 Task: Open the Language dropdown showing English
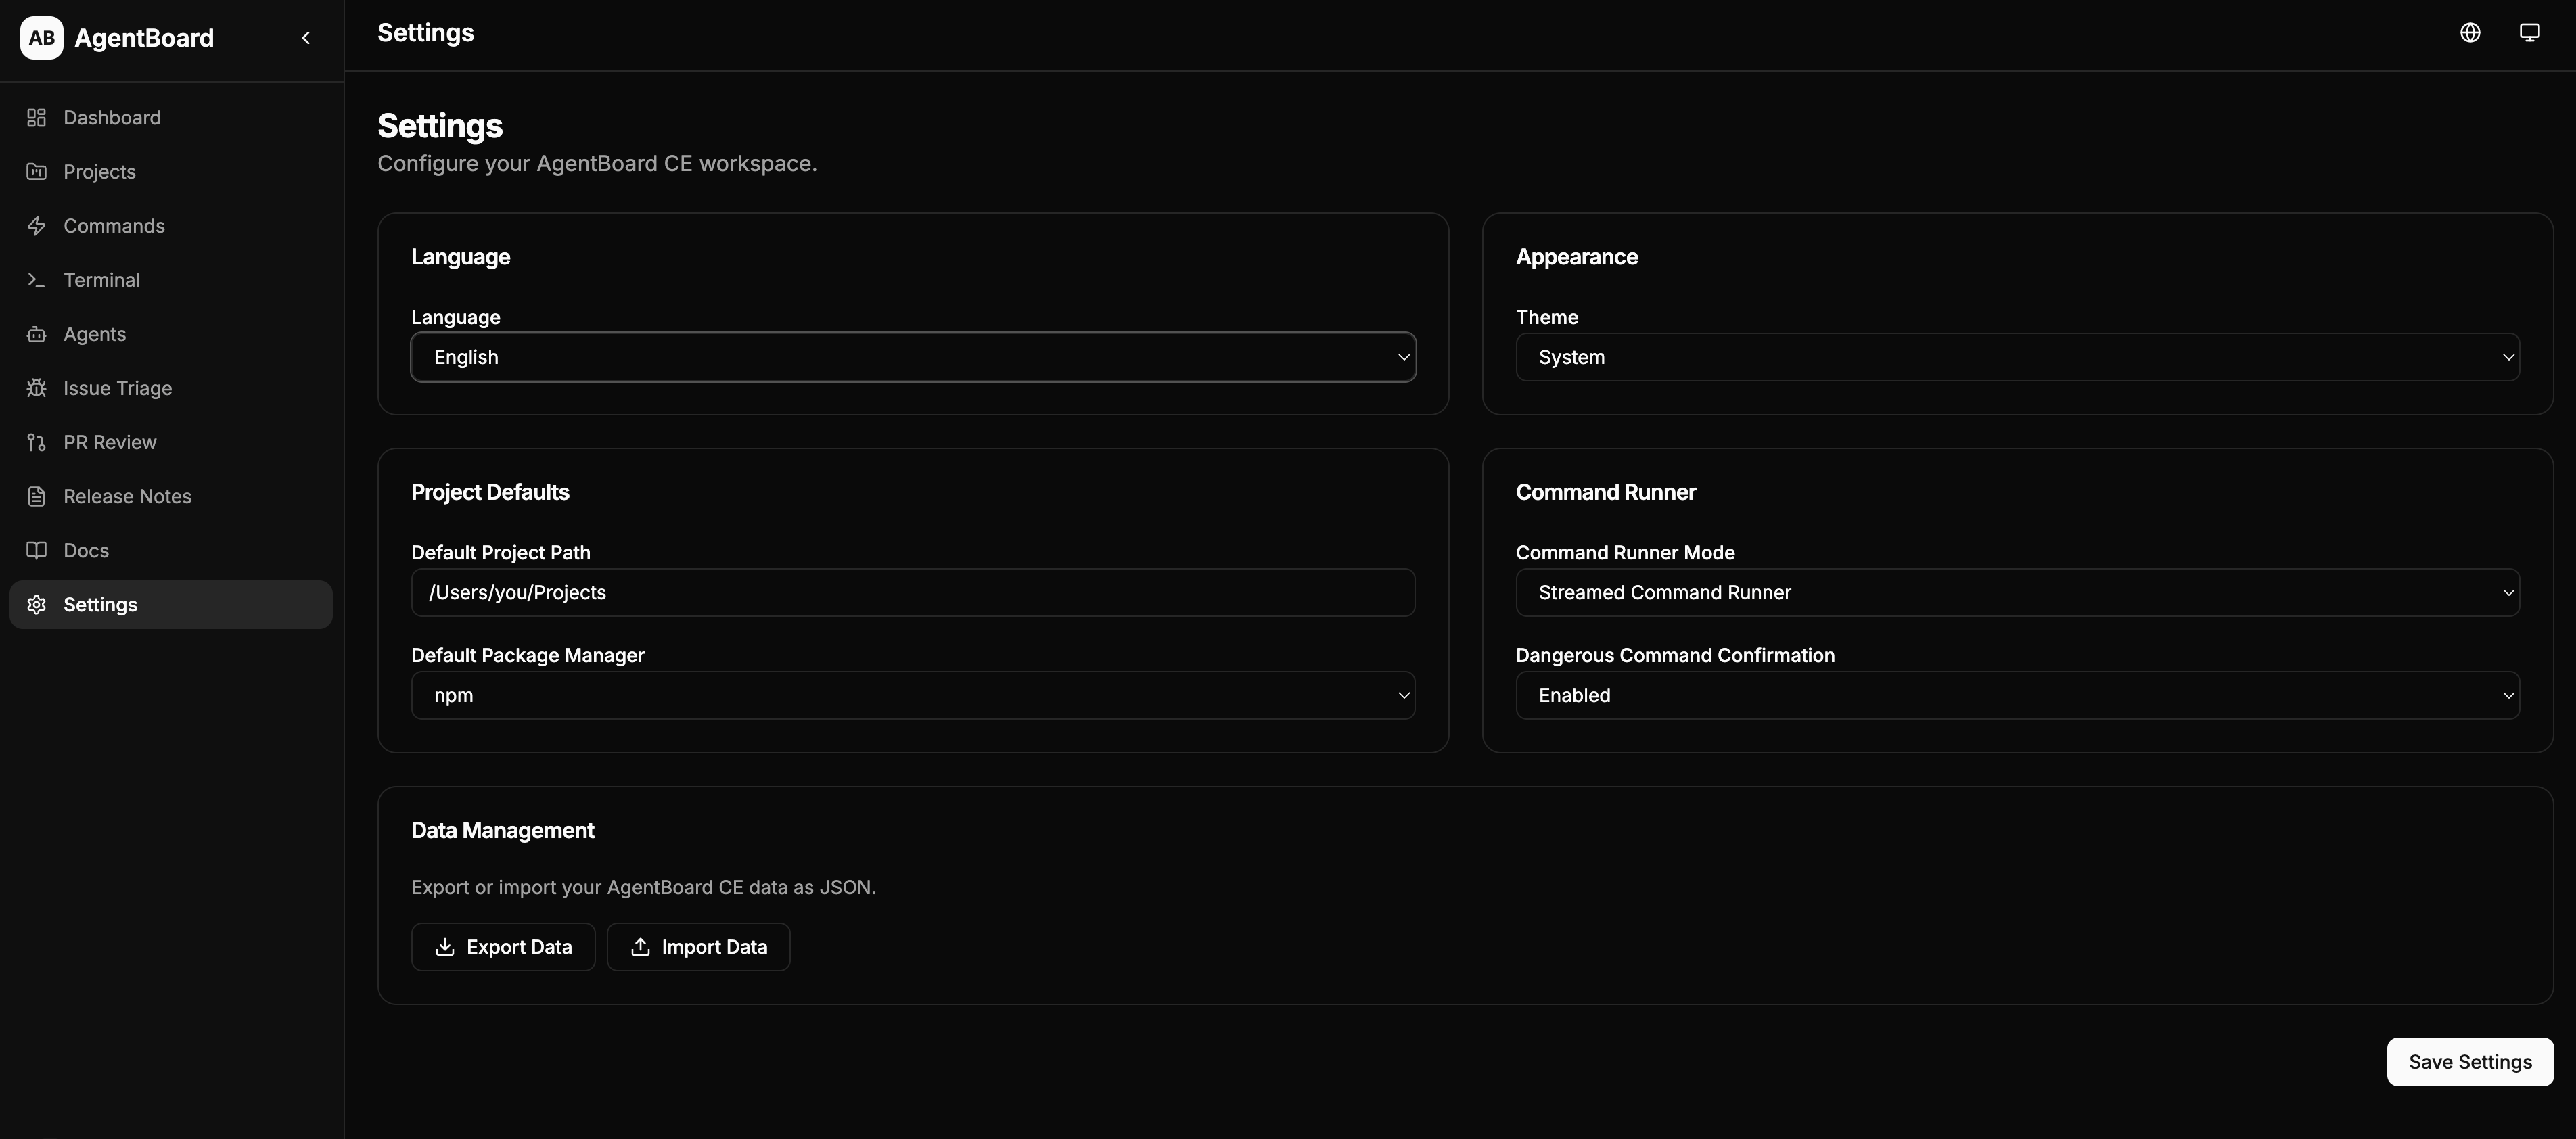tap(913, 357)
